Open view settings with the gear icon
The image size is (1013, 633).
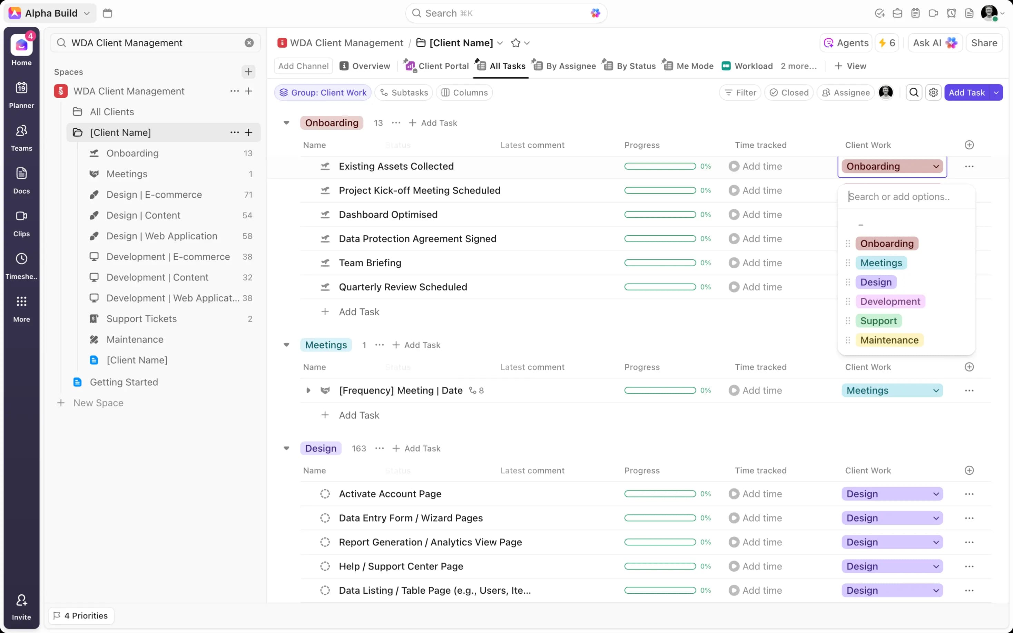(x=934, y=92)
